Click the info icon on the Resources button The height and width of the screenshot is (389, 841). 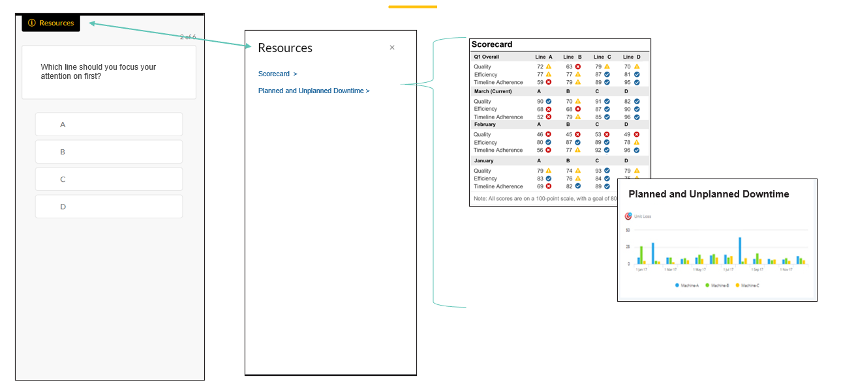pos(31,23)
